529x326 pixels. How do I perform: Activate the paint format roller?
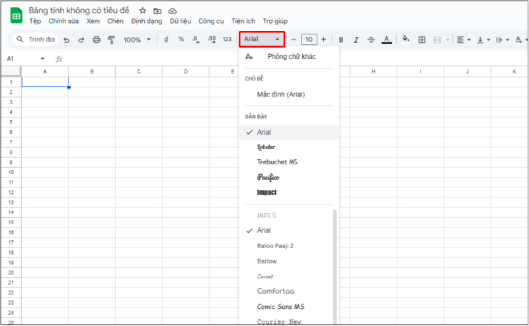[111, 40]
